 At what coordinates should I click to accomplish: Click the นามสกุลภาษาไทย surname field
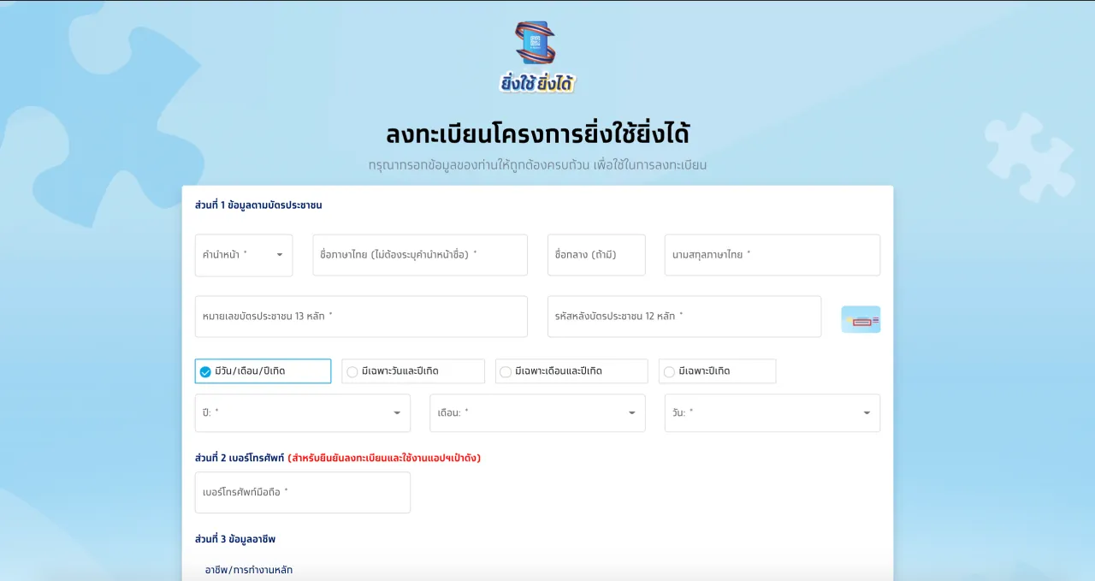click(772, 255)
